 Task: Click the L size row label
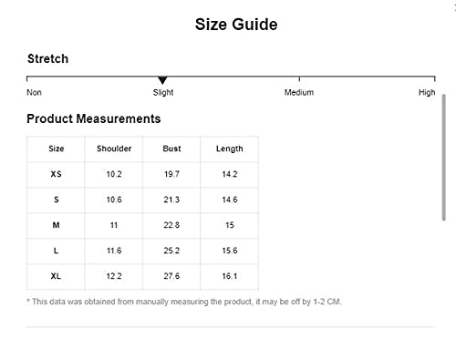click(x=56, y=251)
